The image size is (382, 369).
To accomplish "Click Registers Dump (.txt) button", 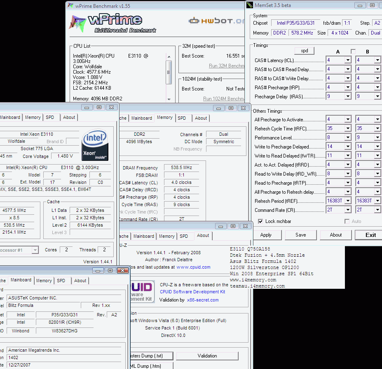I will [x=152, y=356].
